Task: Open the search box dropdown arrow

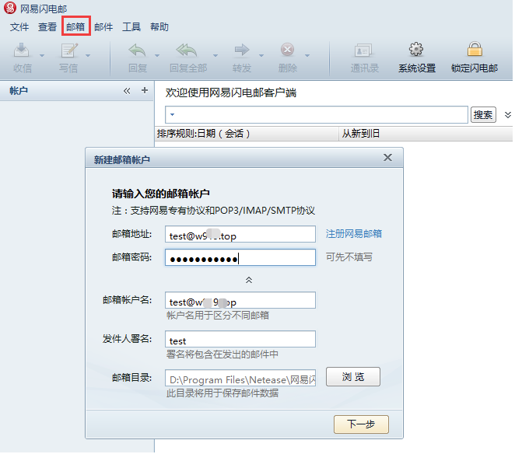Action: [172, 115]
